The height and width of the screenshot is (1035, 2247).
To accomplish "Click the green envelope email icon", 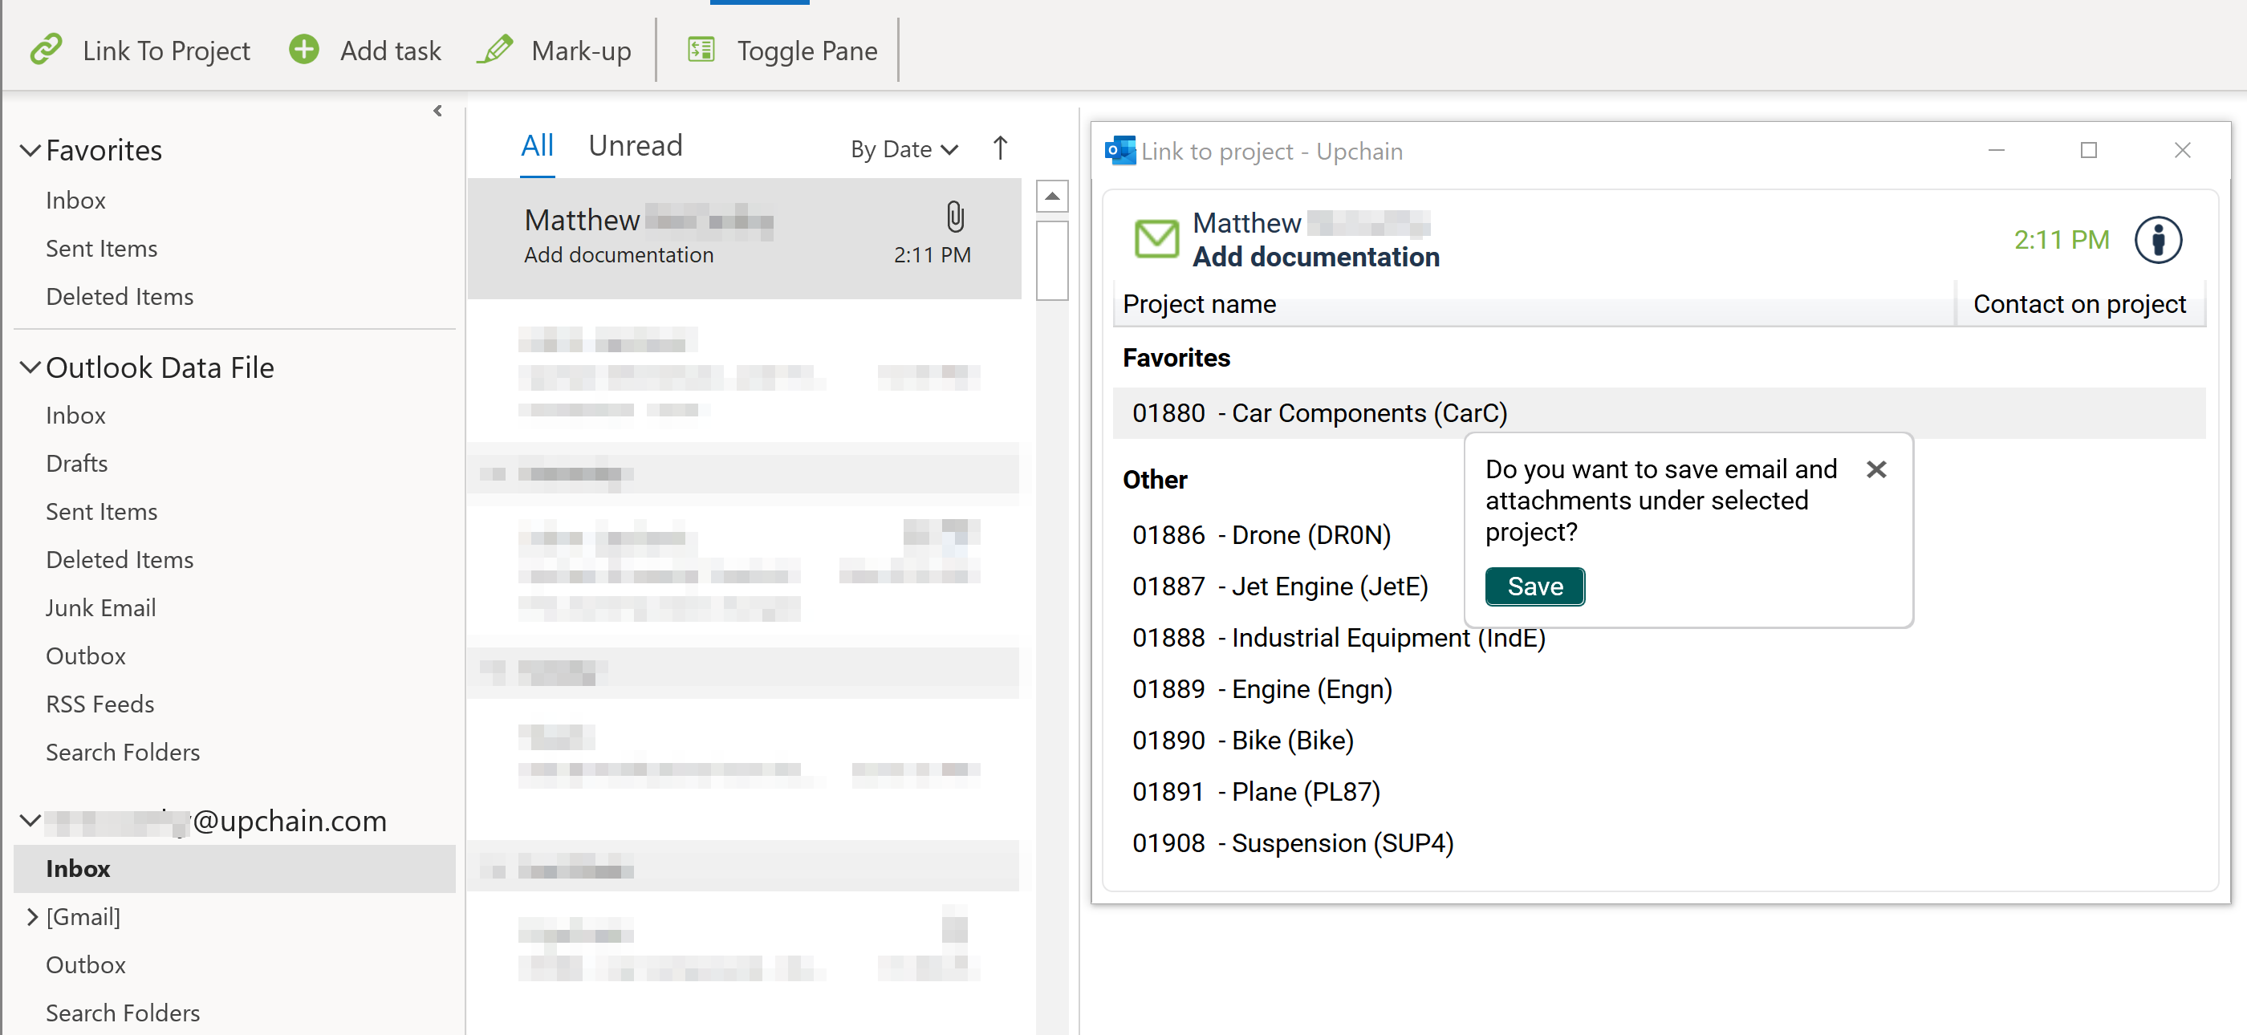I will point(1156,239).
